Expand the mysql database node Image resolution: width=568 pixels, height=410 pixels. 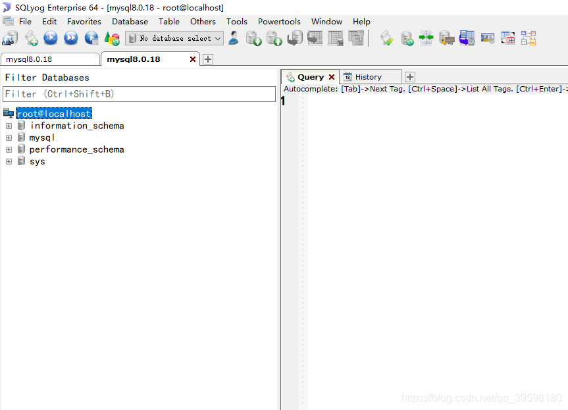coord(9,138)
